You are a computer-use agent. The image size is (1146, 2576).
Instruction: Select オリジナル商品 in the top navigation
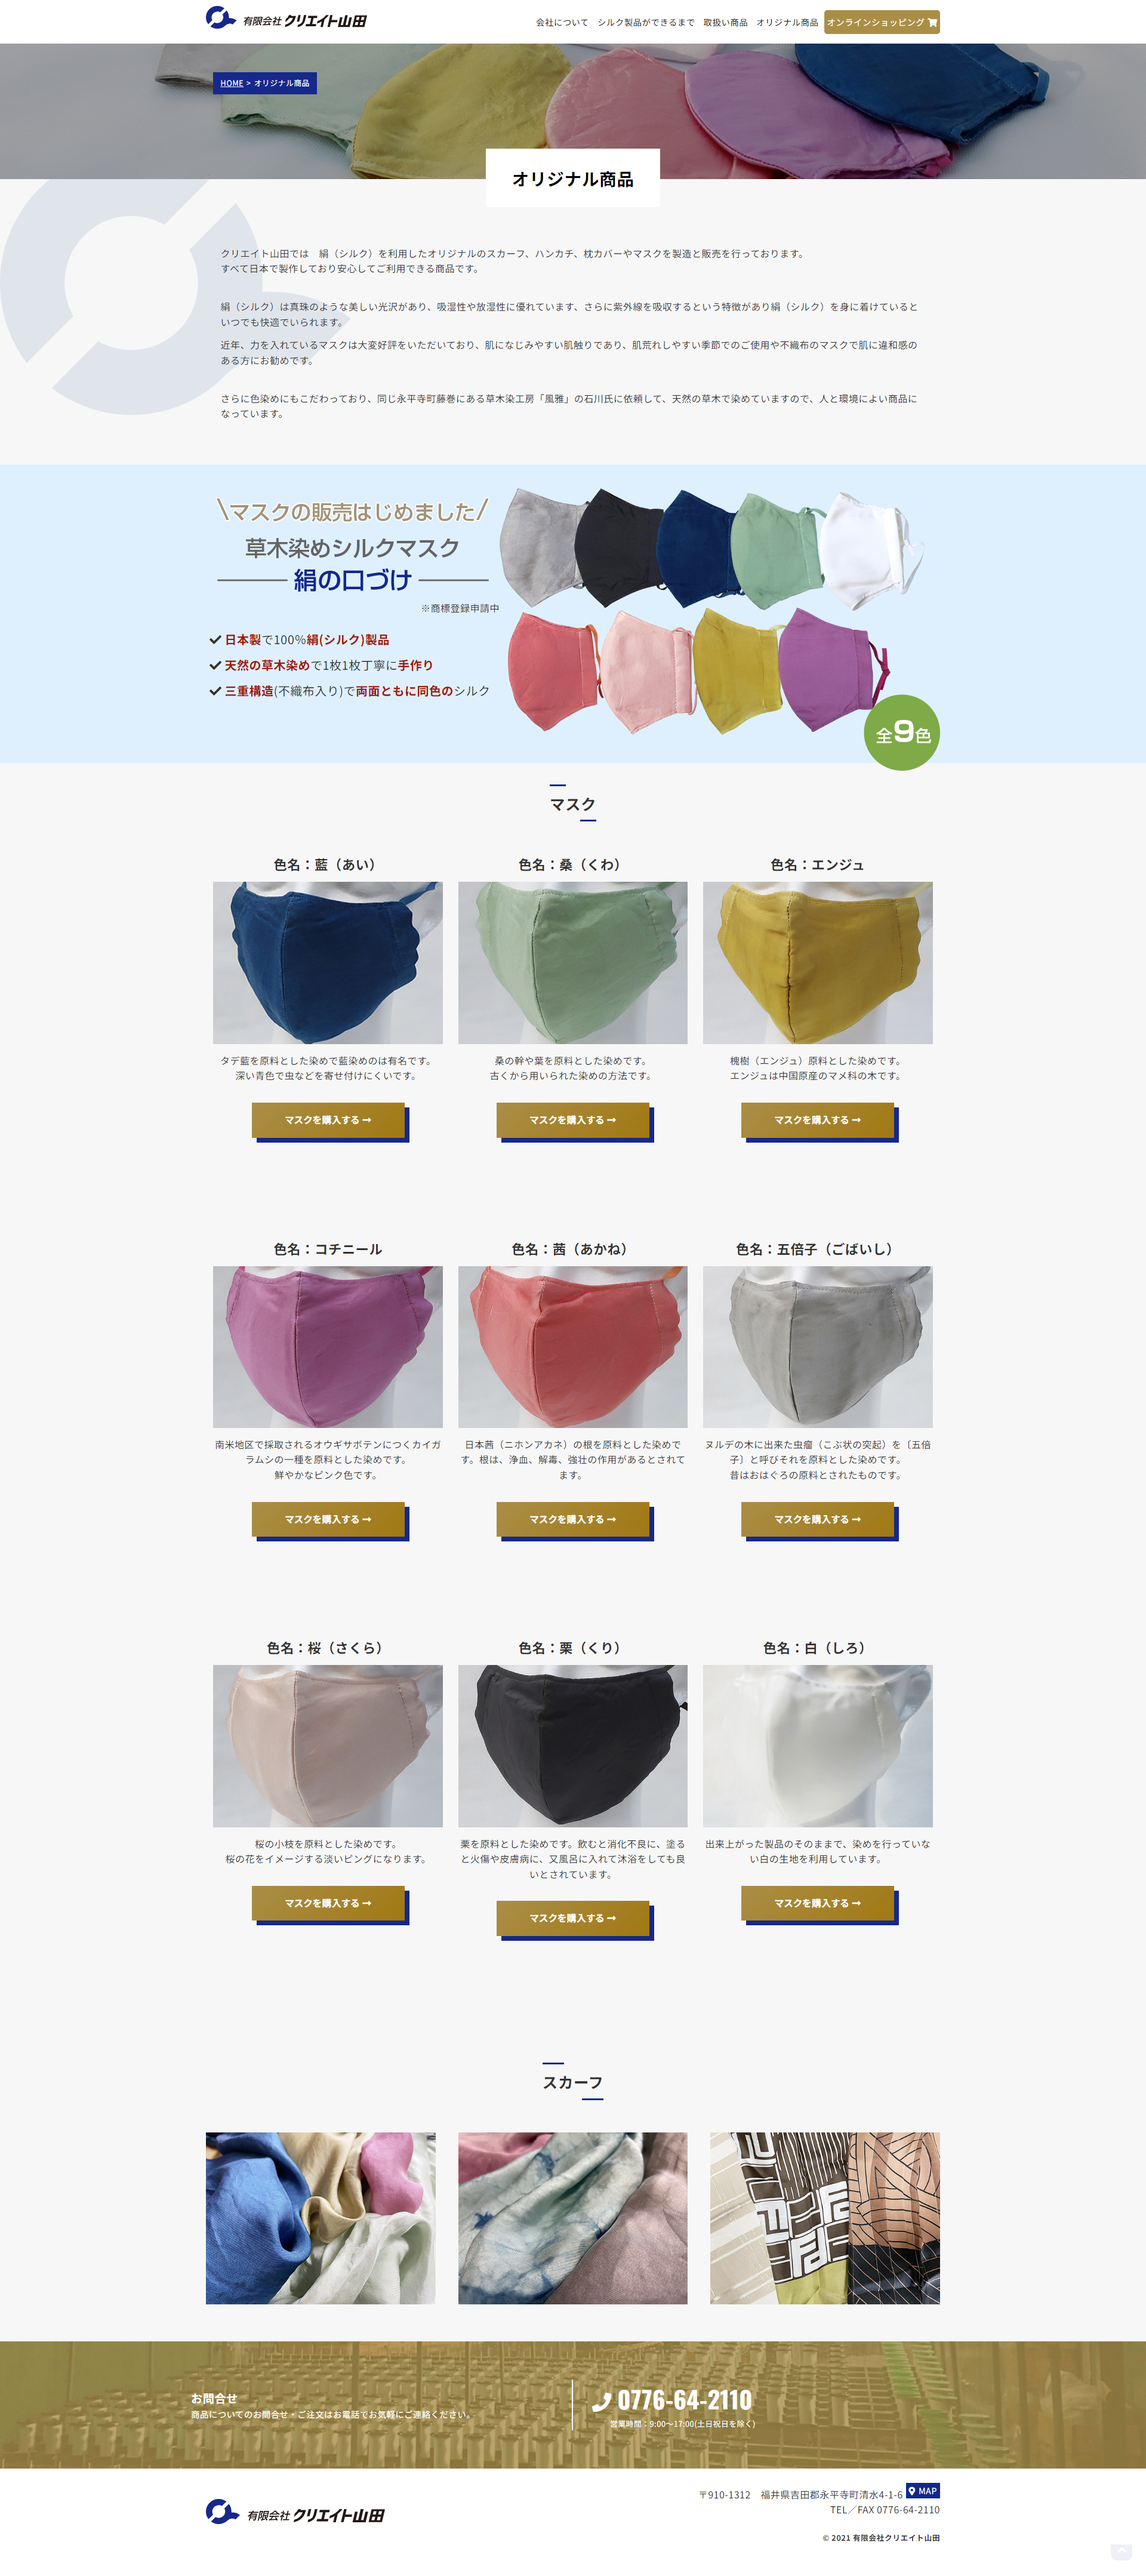(x=787, y=22)
